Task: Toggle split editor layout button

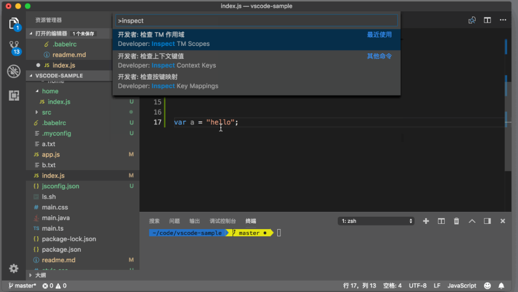Action: (487, 20)
